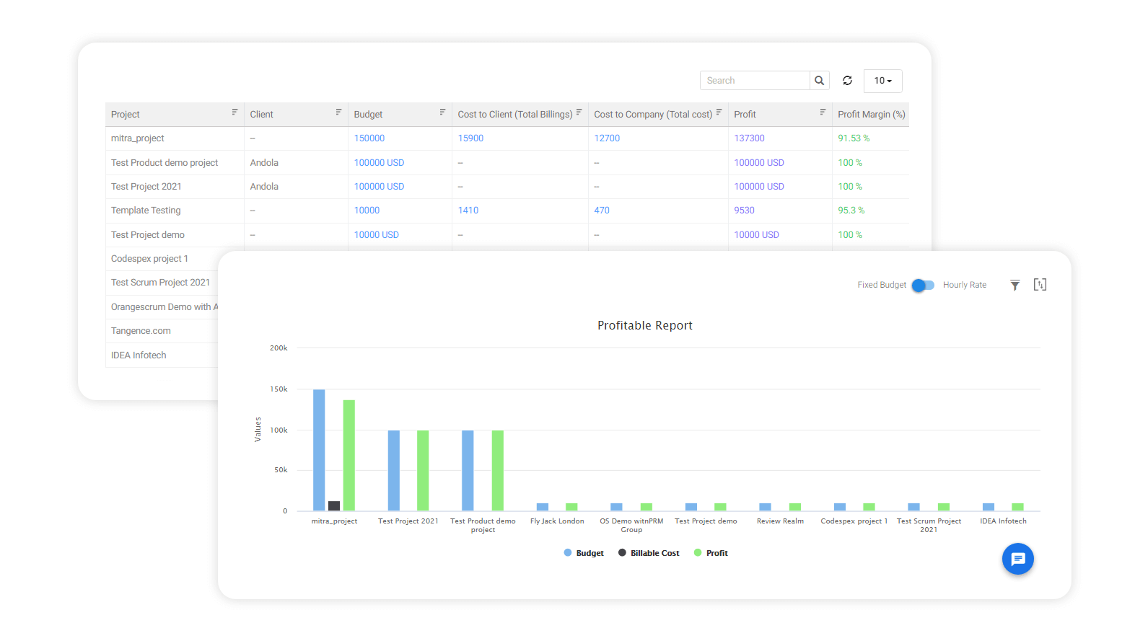Click the green Profit legend swatch
Image resolution: width=1135 pixels, height=641 pixels.
tap(698, 553)
